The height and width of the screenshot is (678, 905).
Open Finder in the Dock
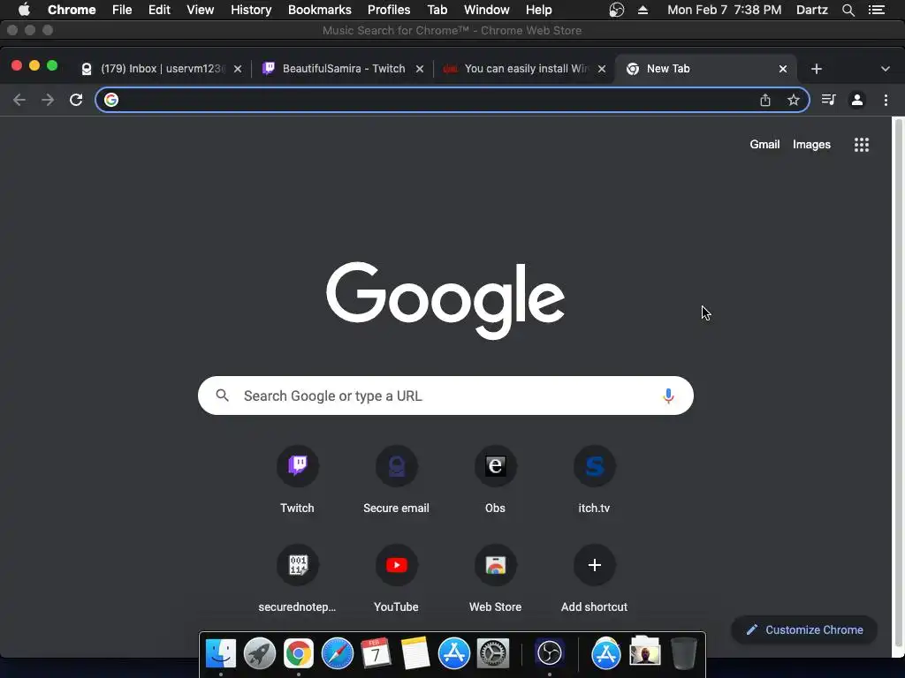point(220,653)
